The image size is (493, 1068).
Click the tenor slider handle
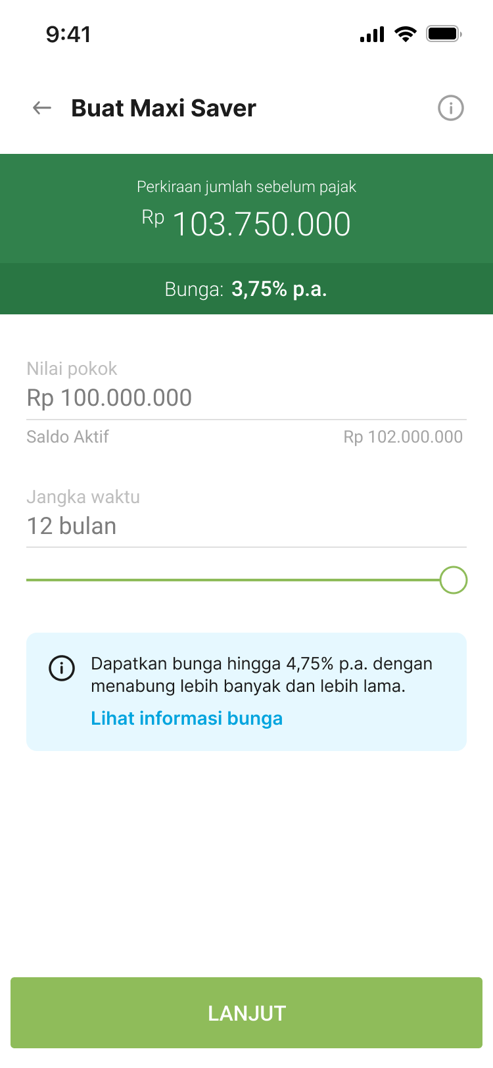coord(454,580)
